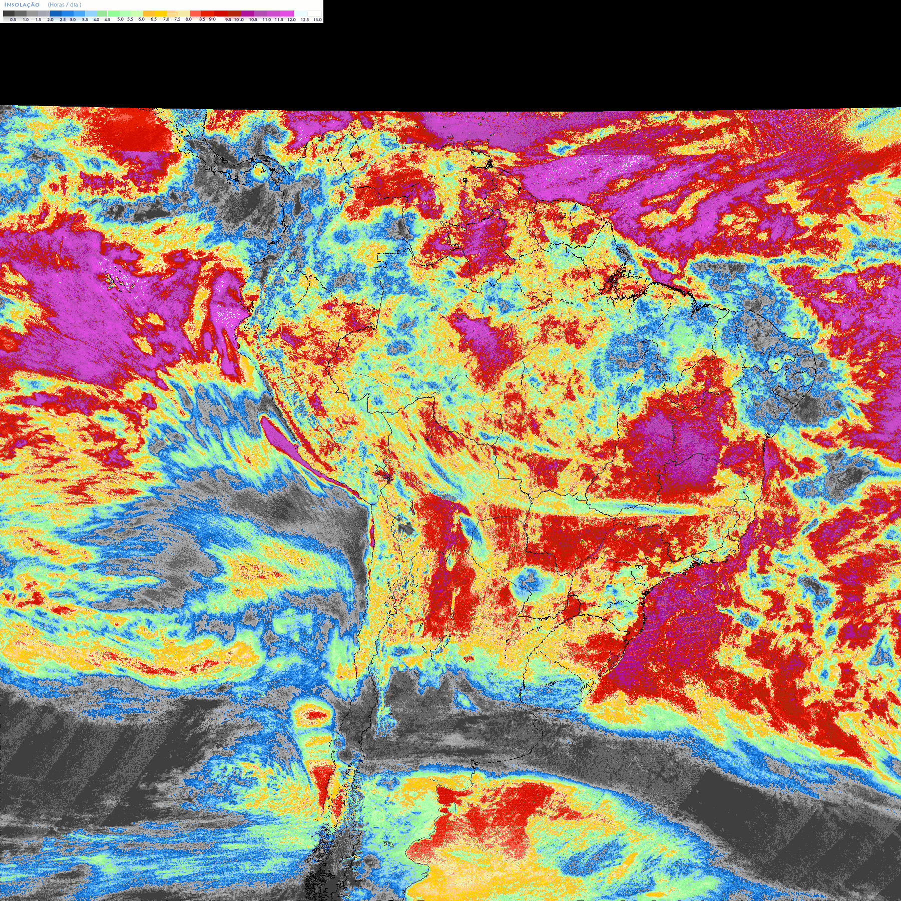901x901 pixels.
Task: Click the 10.5 legend value
Action: click(x=253, y=20)
